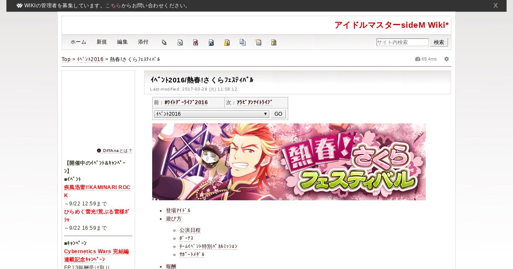Screen dimensions: 513x269
Task: Click the 検索 search button
Action: click(439, 42)
